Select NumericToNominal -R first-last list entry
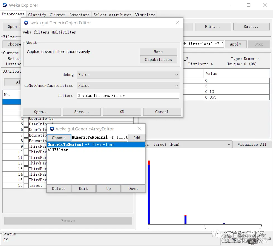This screenshot has width=273, height=246. point(96,145)
